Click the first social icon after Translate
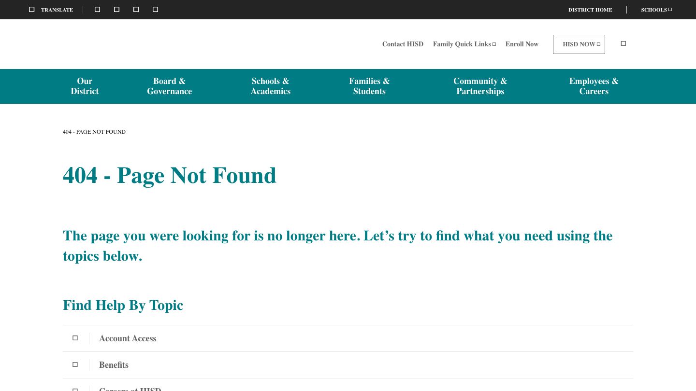The image size is (696, 391). (97, 10)
